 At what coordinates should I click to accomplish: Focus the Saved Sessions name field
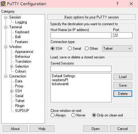pyautogui.click(x=81, y=69)
